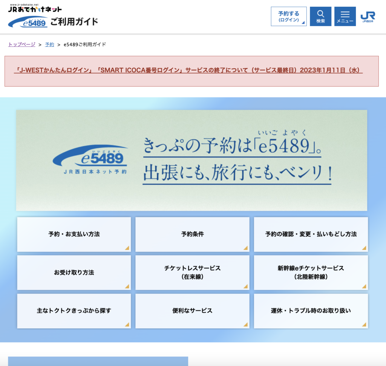386x366 pixels.
Task: View 便利なサービス page
Action: tap(192, 311)
